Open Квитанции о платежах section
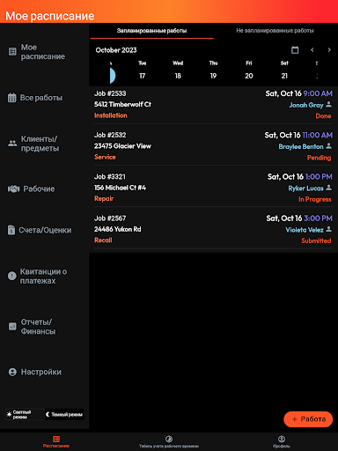This screenshot has height=451, width=338. [37, 276]
